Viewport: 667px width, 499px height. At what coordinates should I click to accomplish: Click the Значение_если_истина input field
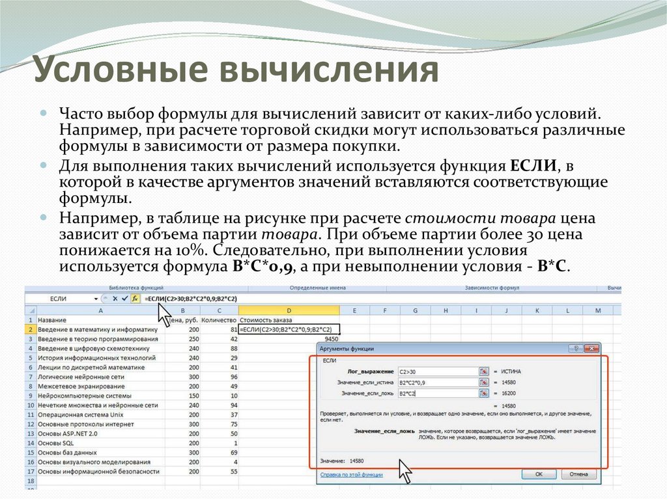click(436, 383)
